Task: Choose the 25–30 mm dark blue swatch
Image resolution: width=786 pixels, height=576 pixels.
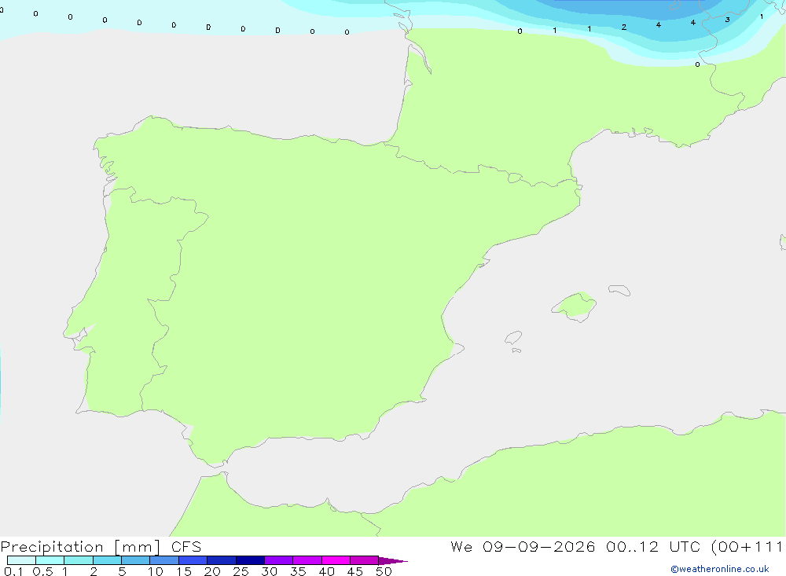Action: click(x=250, y=560)
